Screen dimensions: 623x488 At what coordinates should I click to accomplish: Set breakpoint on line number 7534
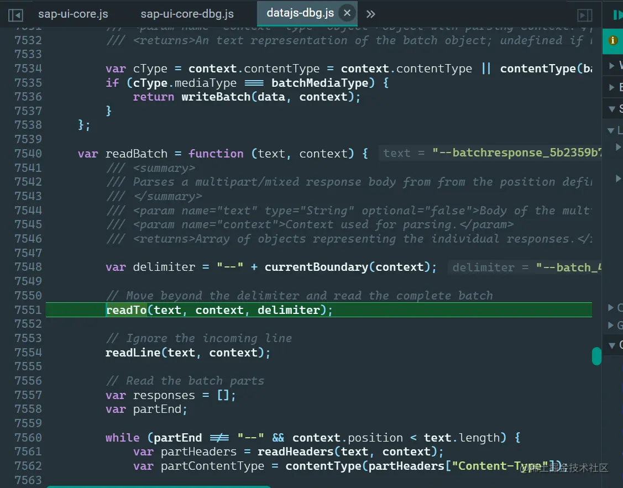coord(28,69)
